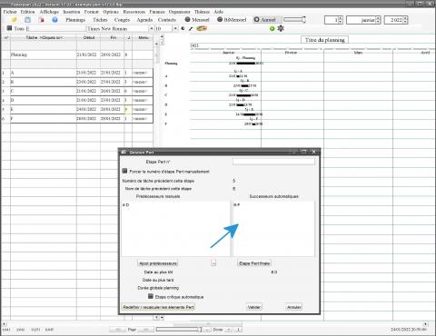Select the Annuel view radio button

coord(256,19)
